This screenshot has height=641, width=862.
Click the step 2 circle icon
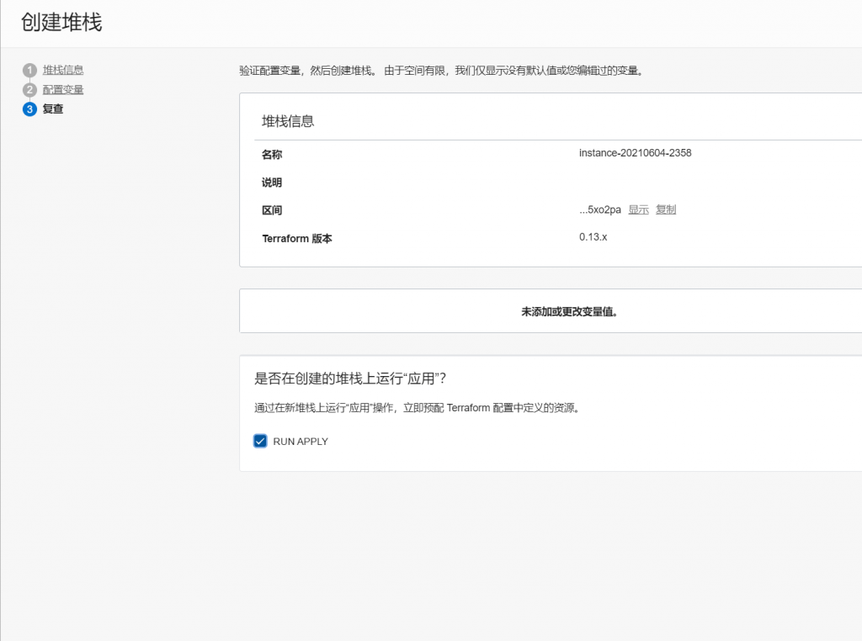pos(29,89)
